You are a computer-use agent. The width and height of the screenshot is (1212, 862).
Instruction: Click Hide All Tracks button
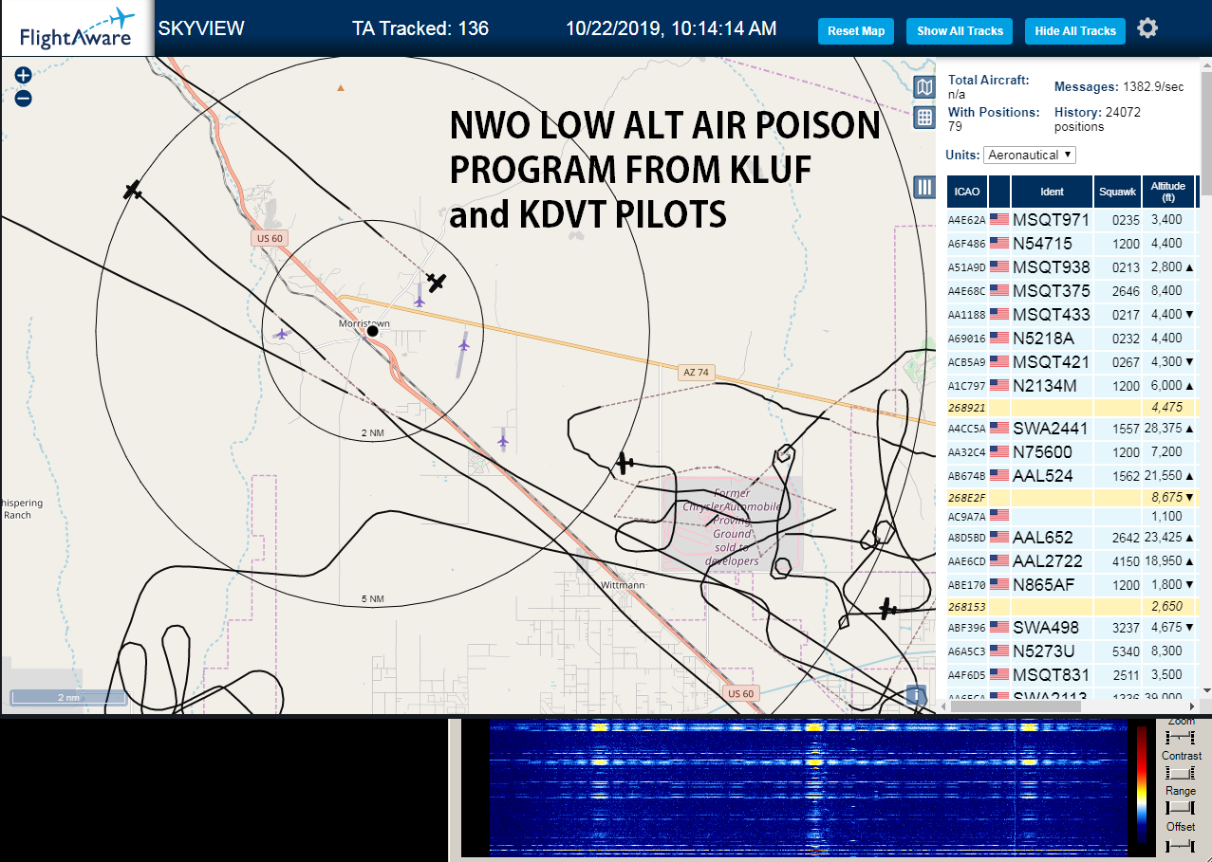1075,31
